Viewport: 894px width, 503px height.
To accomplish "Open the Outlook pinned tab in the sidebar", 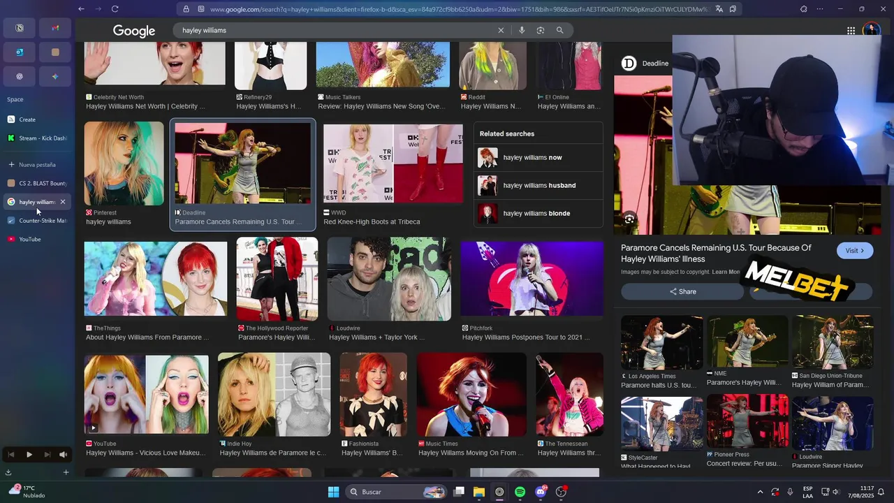I will 20,52.
